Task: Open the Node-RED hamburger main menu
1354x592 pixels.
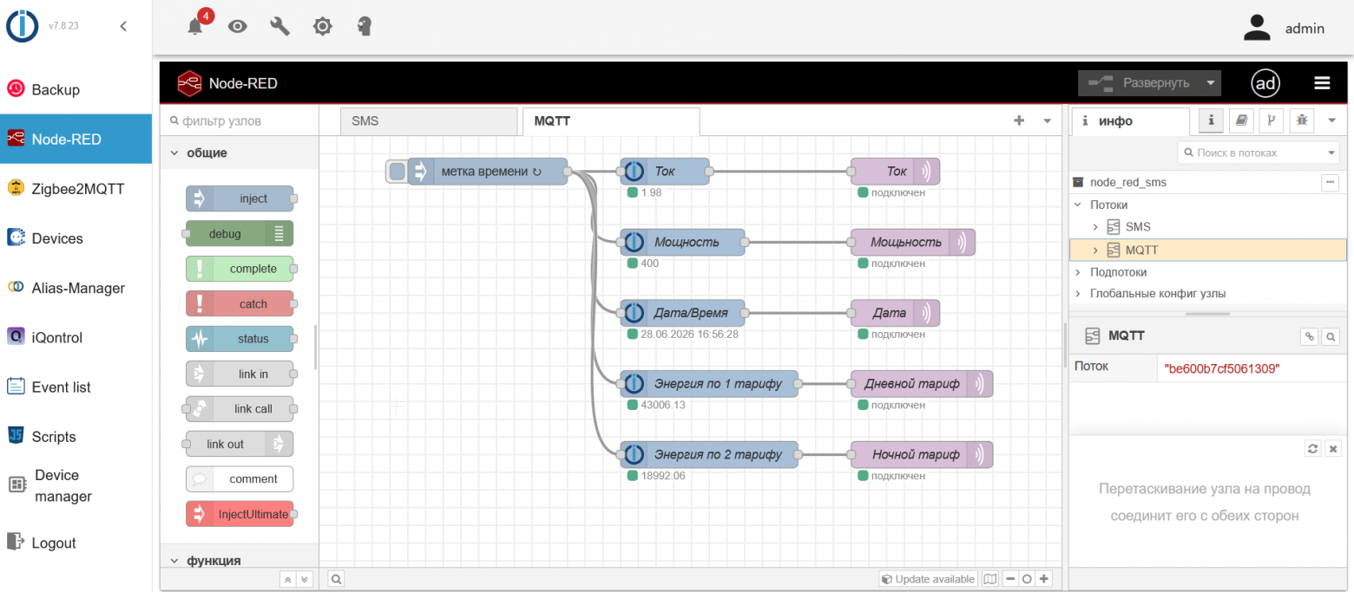Action: click(x=1322, y=83)
